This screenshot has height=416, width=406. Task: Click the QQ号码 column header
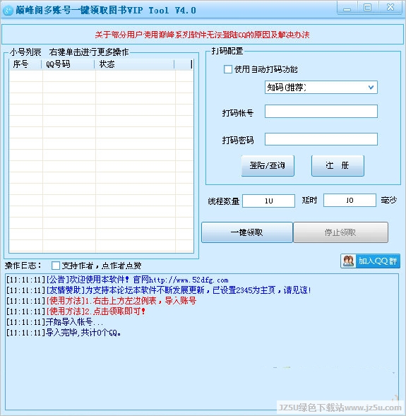[x=68, y=64]
